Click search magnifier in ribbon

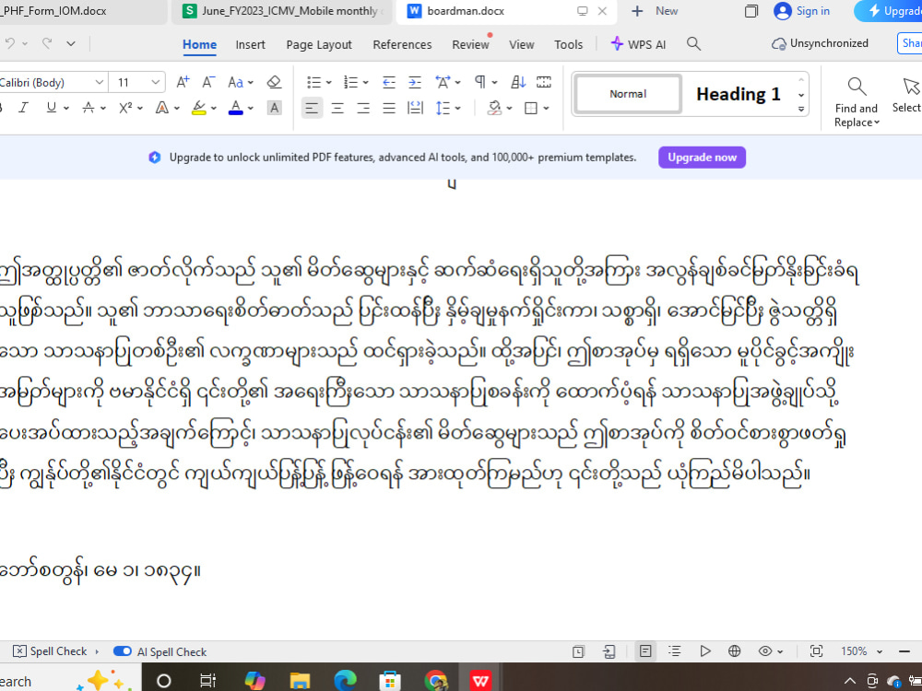pos(694,44)
